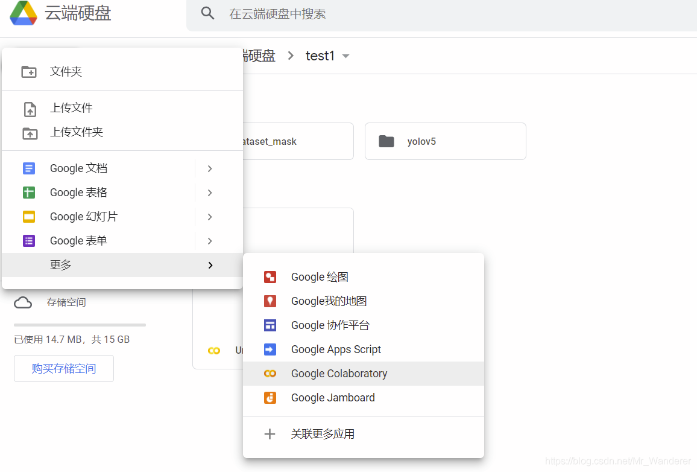Choose Google我的地图 from the submenu

(363, 301)
